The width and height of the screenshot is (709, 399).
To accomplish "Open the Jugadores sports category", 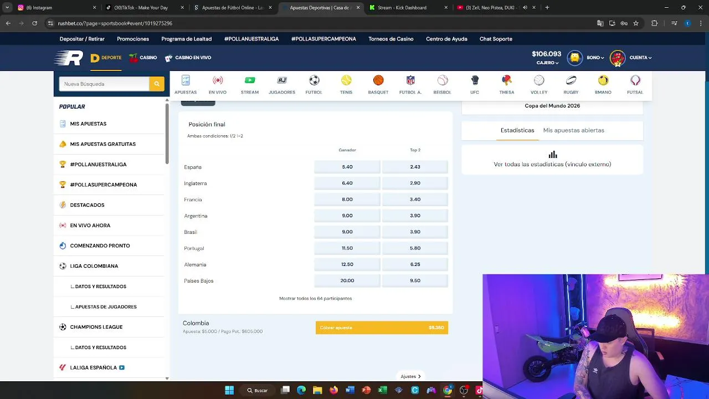I will click(282, 80).
